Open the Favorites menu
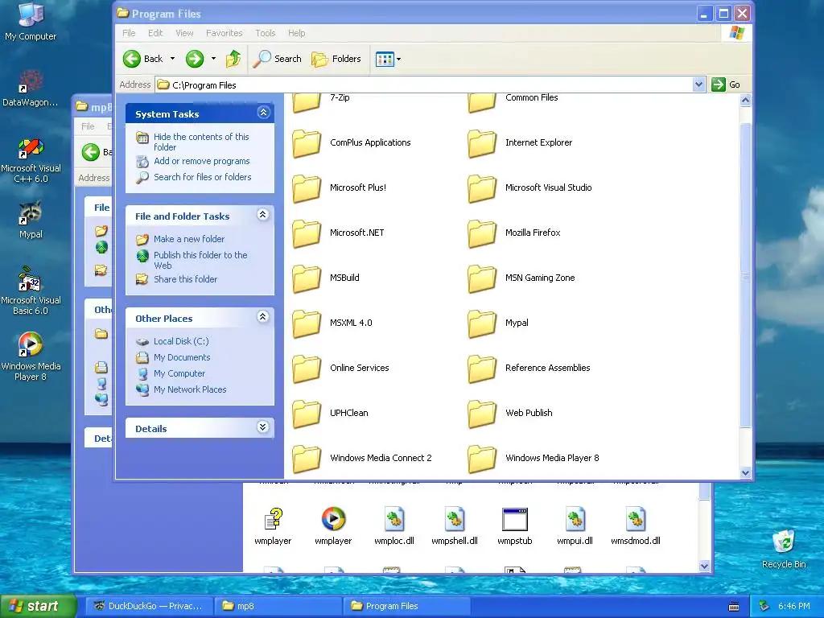Viewport: 824px width, 618px height. 225,33
